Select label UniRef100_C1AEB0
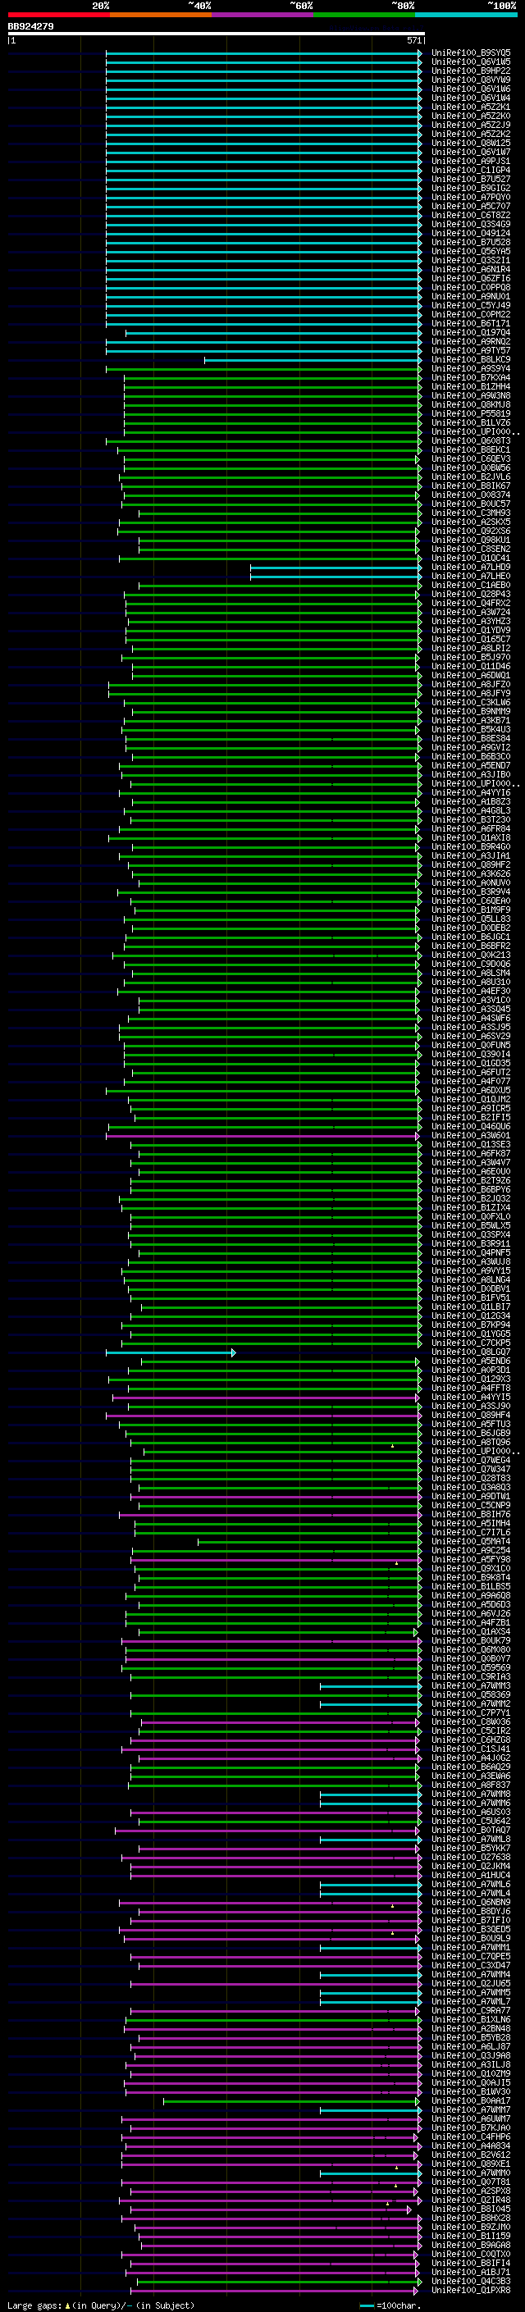The width and height of the screenshot is (525, 2312). coord(471,586)
